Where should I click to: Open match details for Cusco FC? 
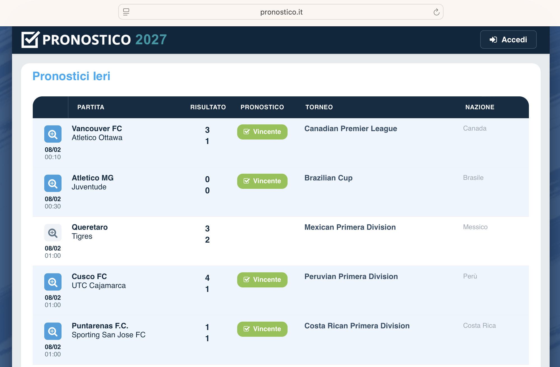click(53, 282)
